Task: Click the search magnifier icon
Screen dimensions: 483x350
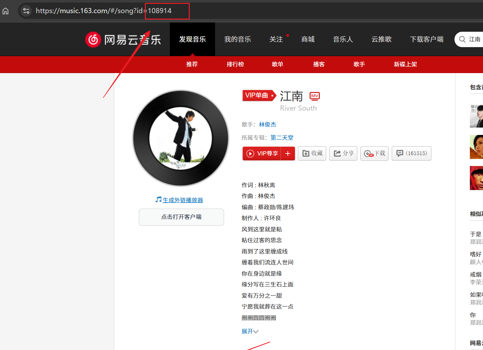Action: [x=462, y=39]
